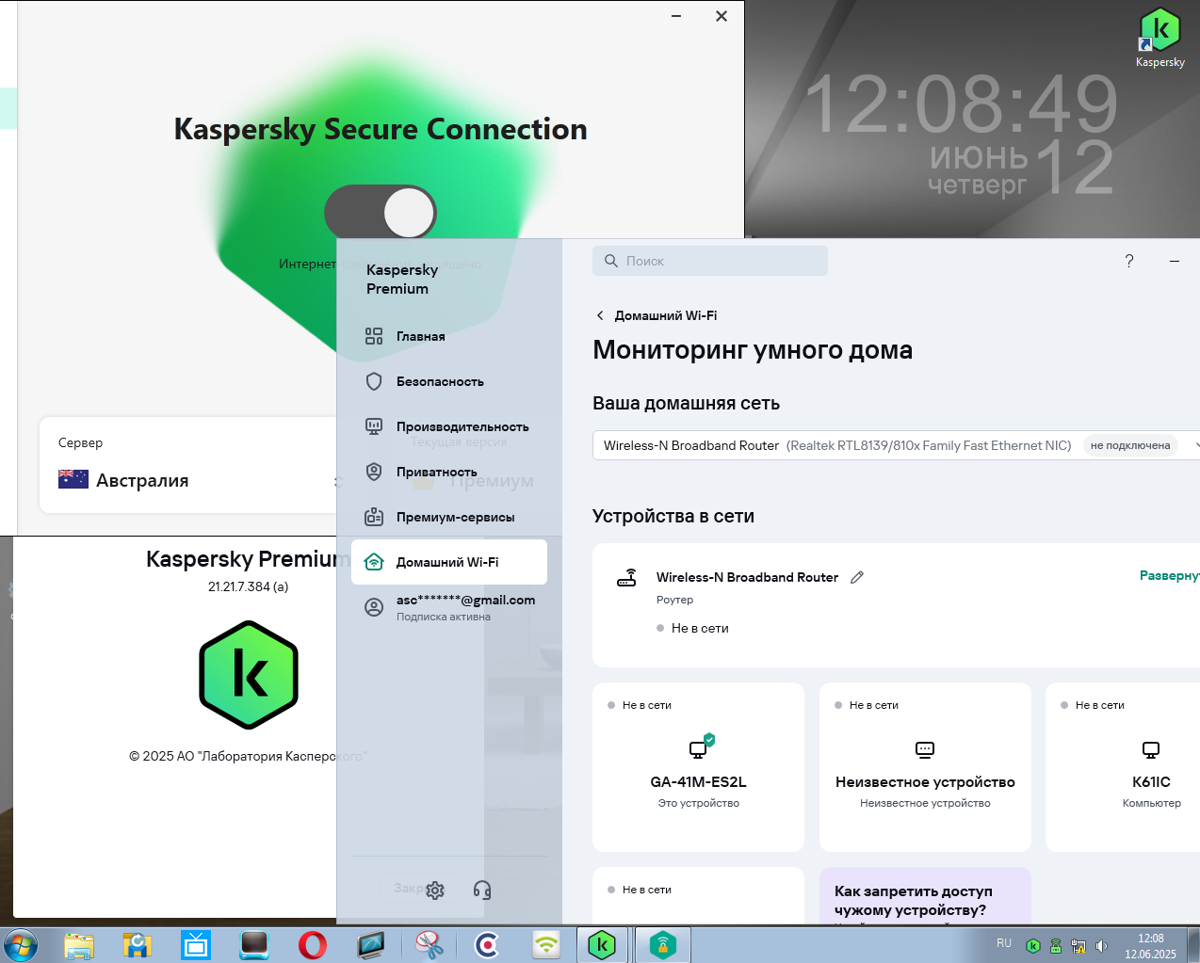Image resolution: width=1200 pixels, height=963 pixels.
Task: Click the Приватность icon
Action: pyautogui.click(x=374, y=472)
